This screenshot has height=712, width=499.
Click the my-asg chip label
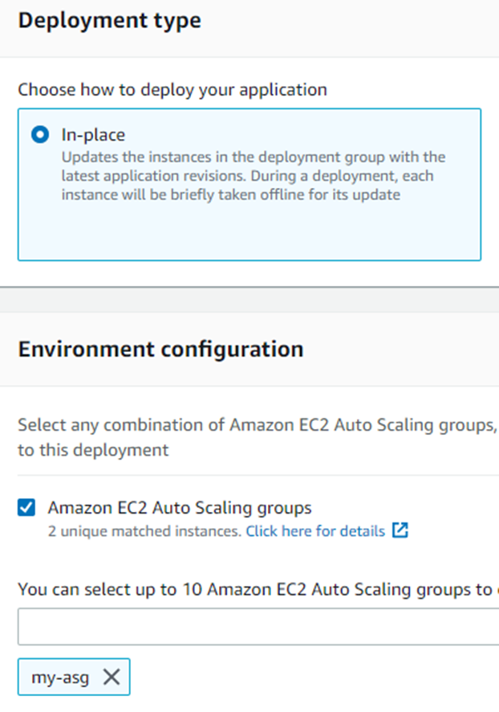[x=60, y=677]
